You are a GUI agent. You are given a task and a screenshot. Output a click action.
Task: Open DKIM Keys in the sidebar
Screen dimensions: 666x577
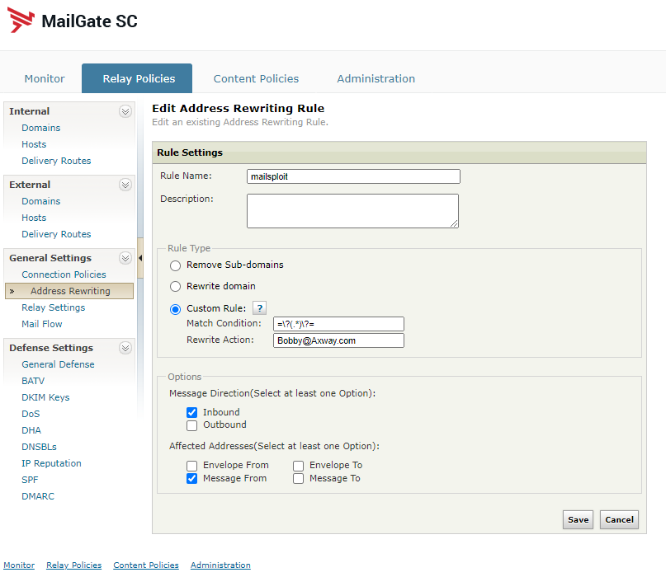45,397
